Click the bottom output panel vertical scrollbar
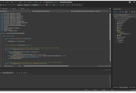 (110, 80)
